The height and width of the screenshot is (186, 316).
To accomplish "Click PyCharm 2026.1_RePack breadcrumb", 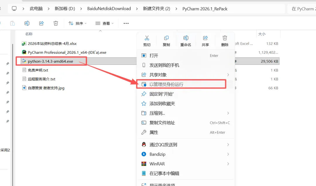I will coord(205,9).
